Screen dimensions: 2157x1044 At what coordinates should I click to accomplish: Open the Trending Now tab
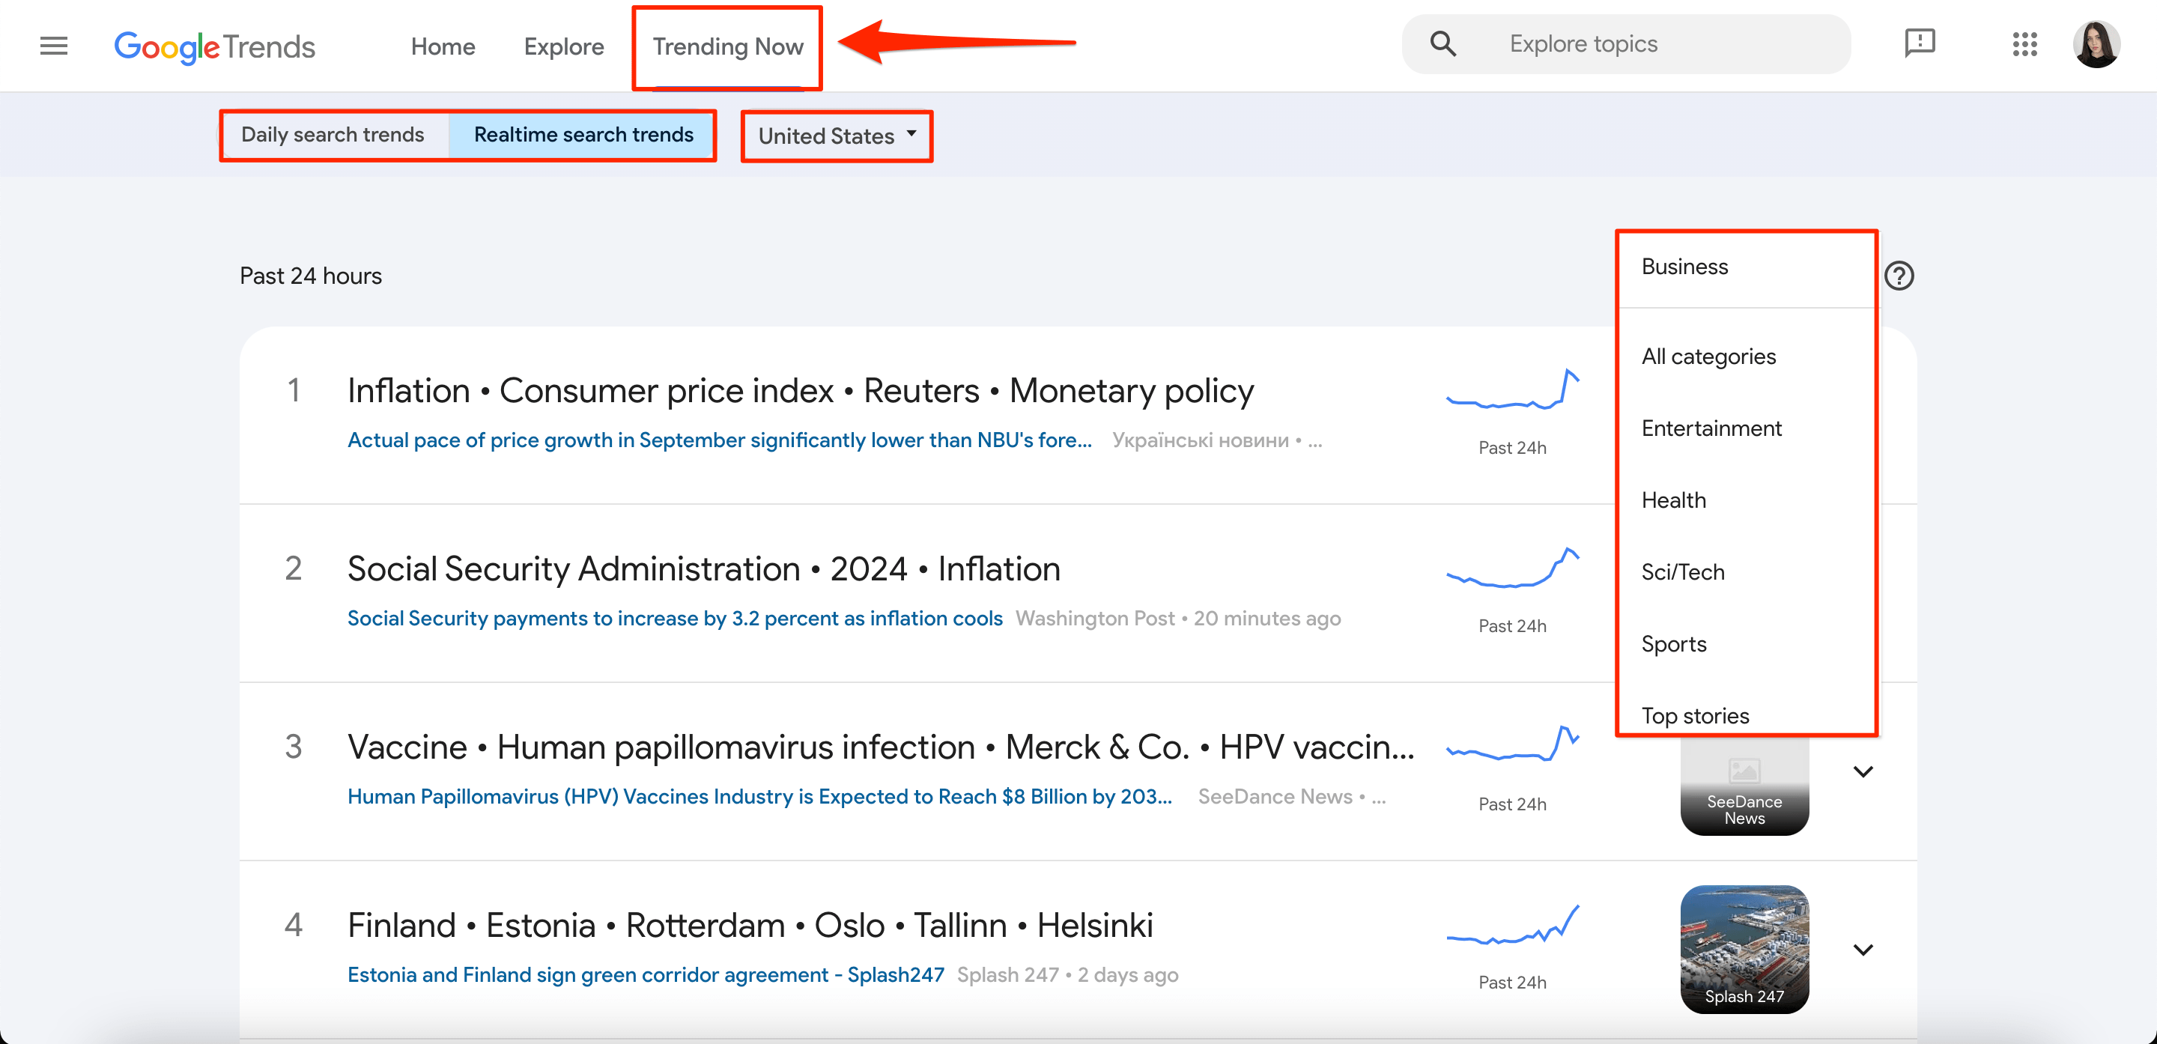point(728,47)
